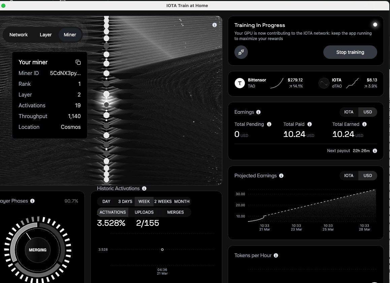
Task: Click the Miner ID value 5CdNX3py...
Action: [x=65, y=73]
